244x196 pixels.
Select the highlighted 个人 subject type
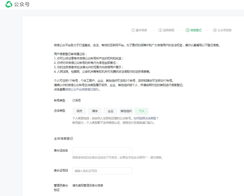142,111
